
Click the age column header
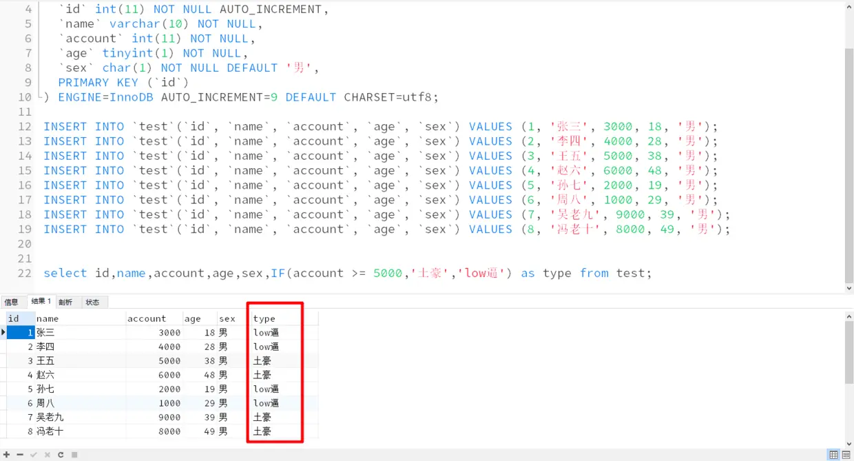[x=200, y=318]
